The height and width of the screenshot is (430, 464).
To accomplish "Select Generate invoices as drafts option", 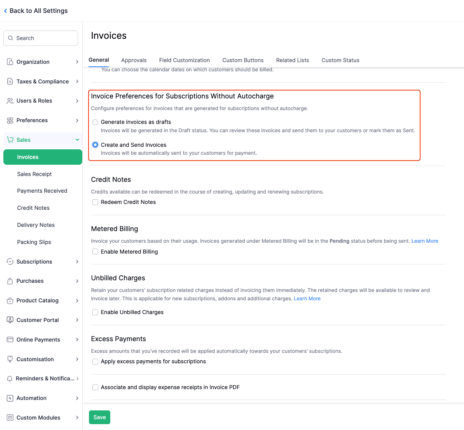I will (95, 122).
